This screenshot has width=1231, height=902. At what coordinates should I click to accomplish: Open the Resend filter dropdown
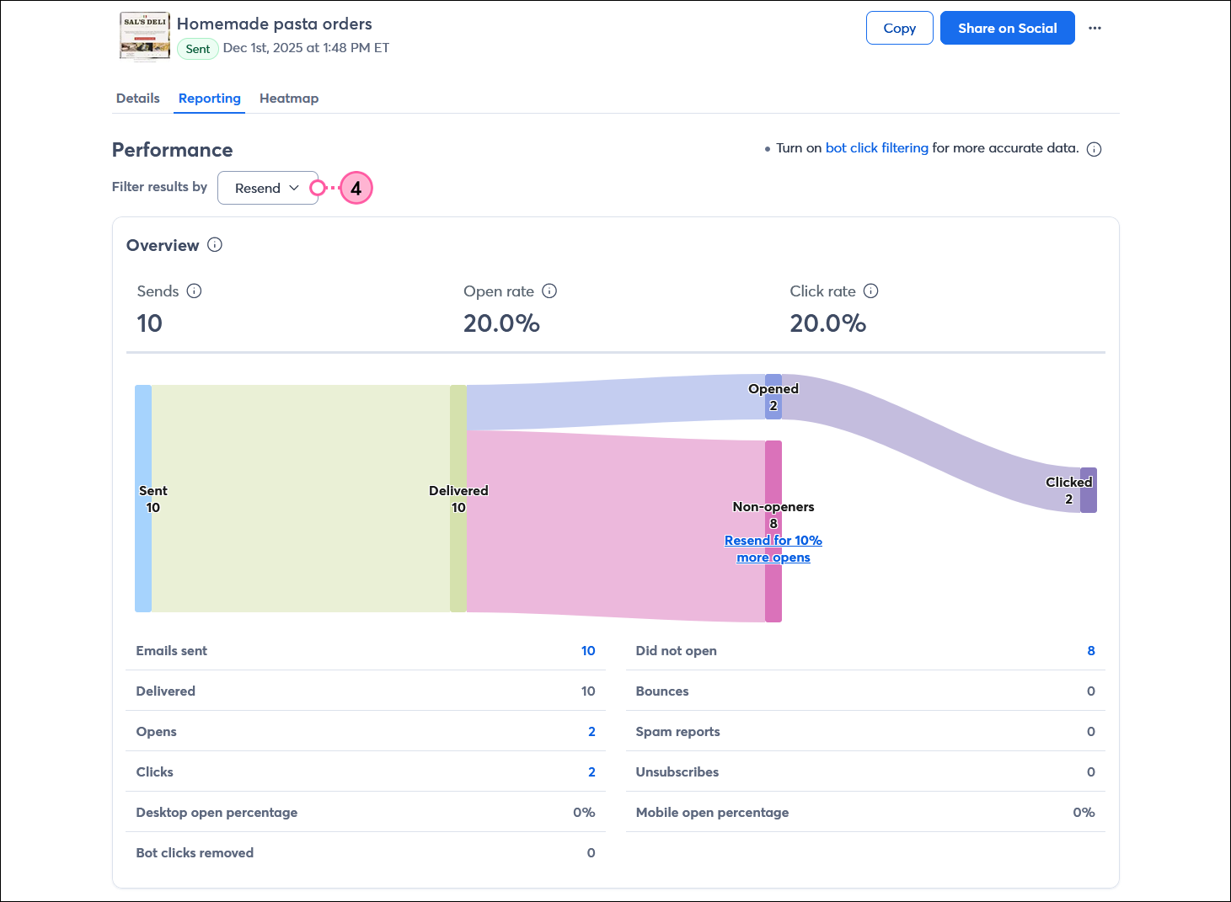(x=268, y=188)
